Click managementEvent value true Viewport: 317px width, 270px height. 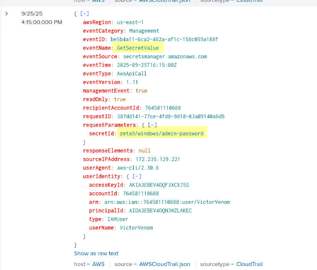[142, 91]
